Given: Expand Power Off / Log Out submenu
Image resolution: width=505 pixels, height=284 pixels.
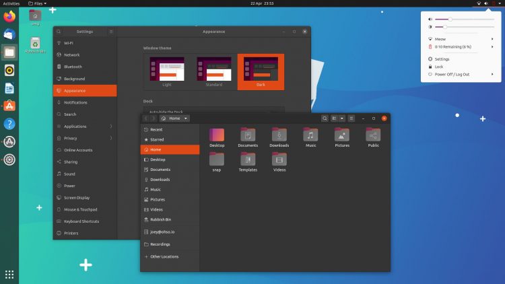Looking at the screenshot, I should (492, 75).
